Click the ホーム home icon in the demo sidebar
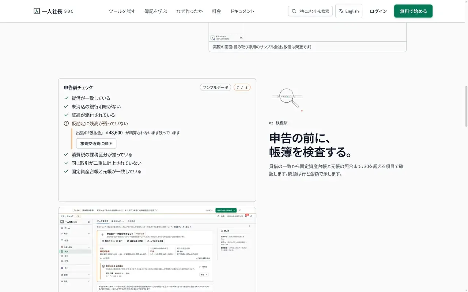 coord(62,228)
